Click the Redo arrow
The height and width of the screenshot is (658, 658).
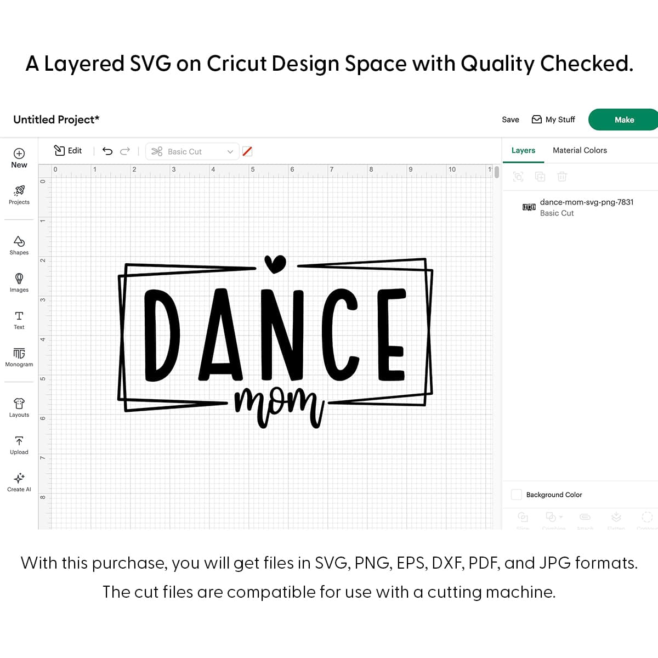click(x=125, y=151)
